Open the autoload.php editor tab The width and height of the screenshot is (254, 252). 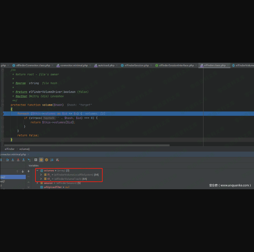click(x=106, y=66)
